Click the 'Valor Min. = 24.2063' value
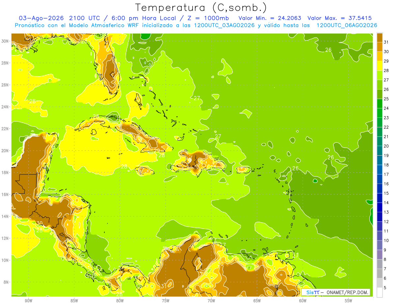395x305 pixels. 270,18
